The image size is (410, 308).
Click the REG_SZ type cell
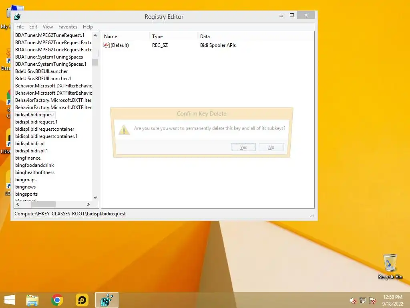tap(160, 45)
